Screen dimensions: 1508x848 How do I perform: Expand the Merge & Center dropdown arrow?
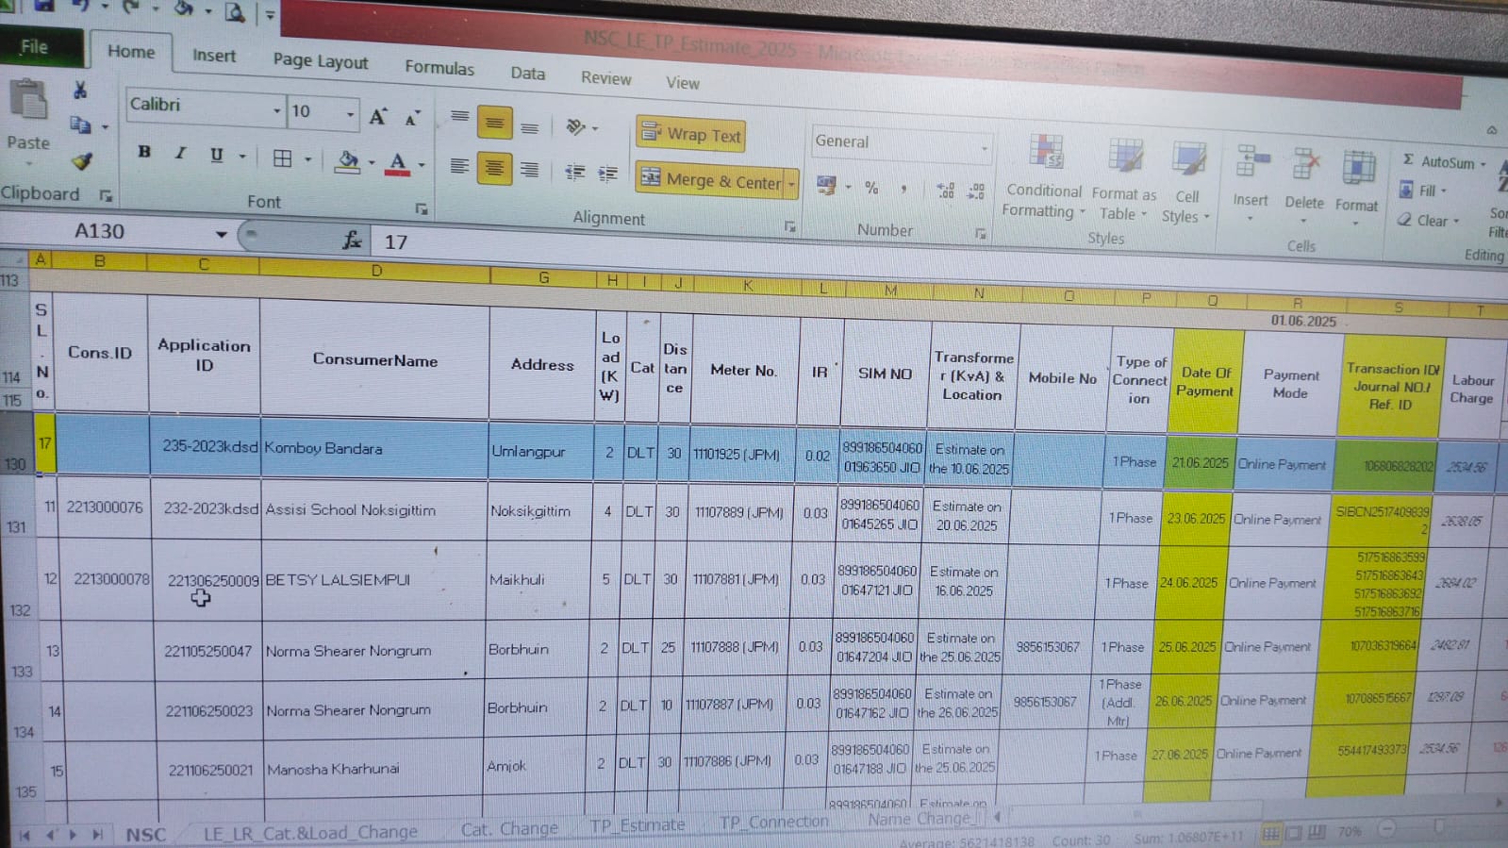[791, 184]
